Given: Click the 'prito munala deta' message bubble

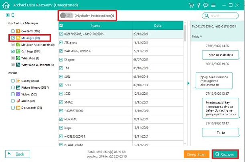Looking at the screenshot, I should tap(221, 55).
